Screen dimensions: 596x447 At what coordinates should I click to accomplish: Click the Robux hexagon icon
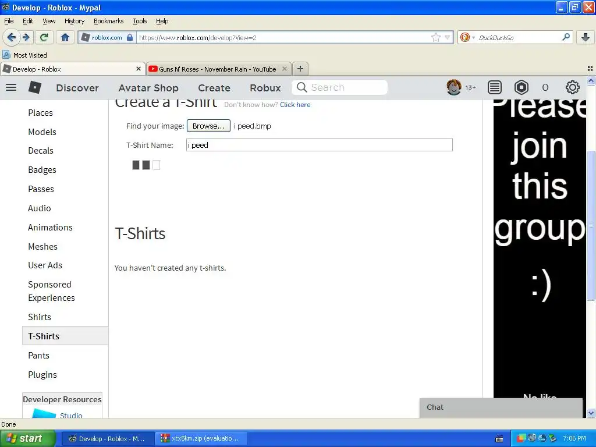point(521,87)
